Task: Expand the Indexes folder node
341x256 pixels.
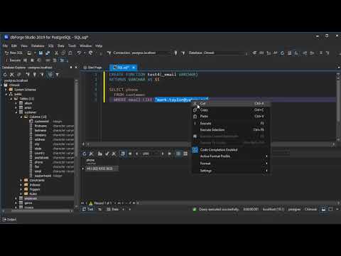Action: click(21, 185)
